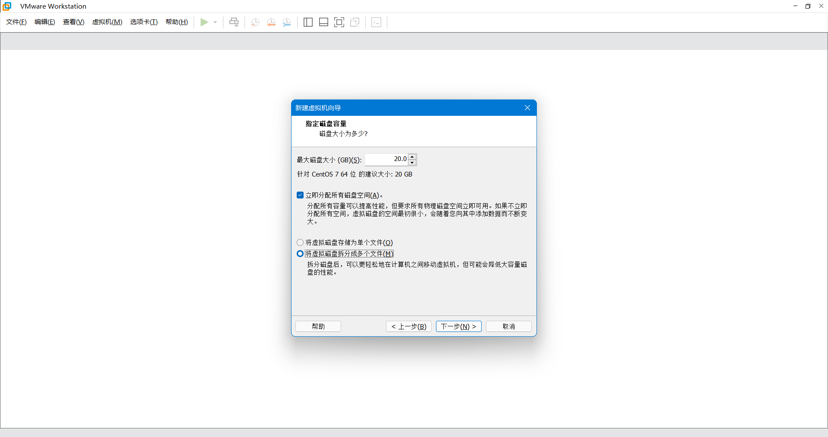Click the send Ctrl+Alt+Del toolbar icon

(234, 22)
